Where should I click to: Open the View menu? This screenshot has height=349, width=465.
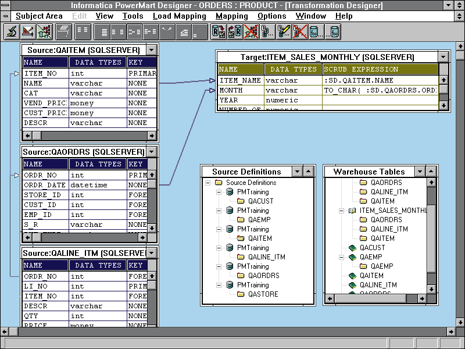pyautogui.click(x=105, y=16)
